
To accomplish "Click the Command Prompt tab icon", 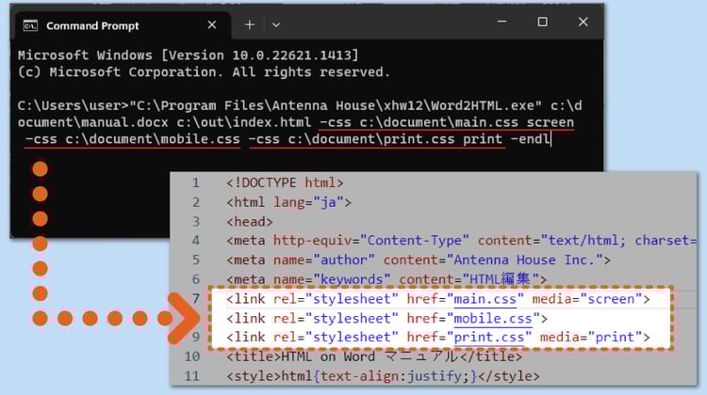I will click(x=30, y=26).
